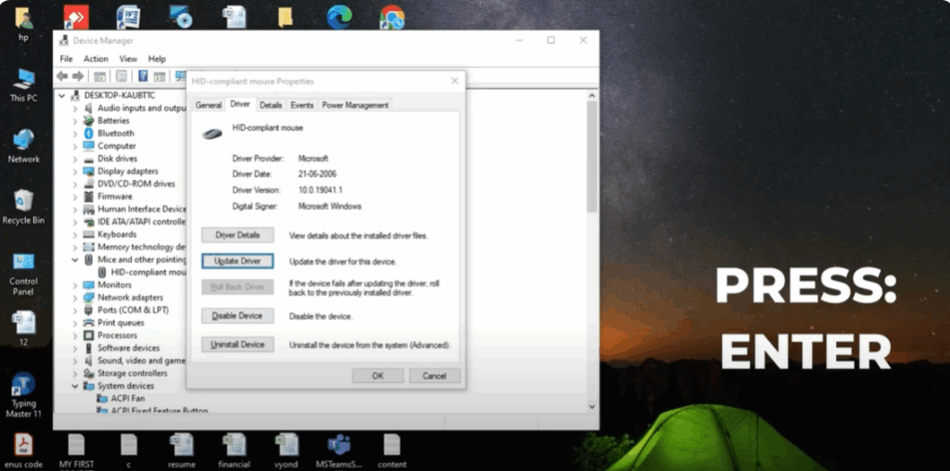Switch to the Details tab
950x471 pixels.
pyautogui.click(x=271, y=106)
